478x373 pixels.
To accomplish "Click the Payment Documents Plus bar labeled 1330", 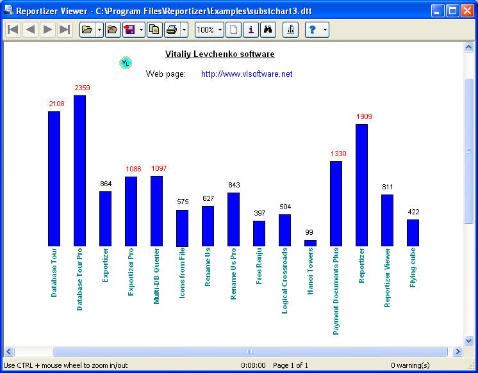I will 336,203.
